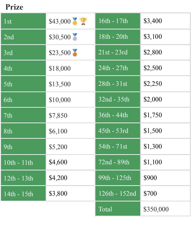Select the 16th - 17th placement cell

[118, 21]
